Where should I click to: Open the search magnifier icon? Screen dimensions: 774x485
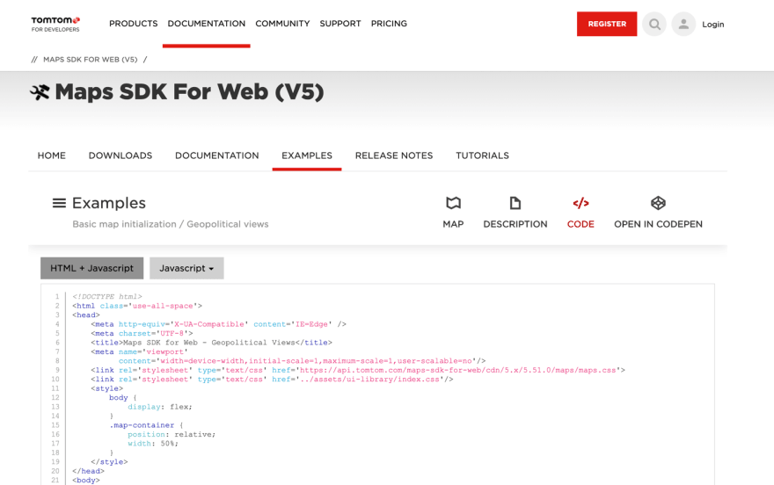[x=654, y=24]
